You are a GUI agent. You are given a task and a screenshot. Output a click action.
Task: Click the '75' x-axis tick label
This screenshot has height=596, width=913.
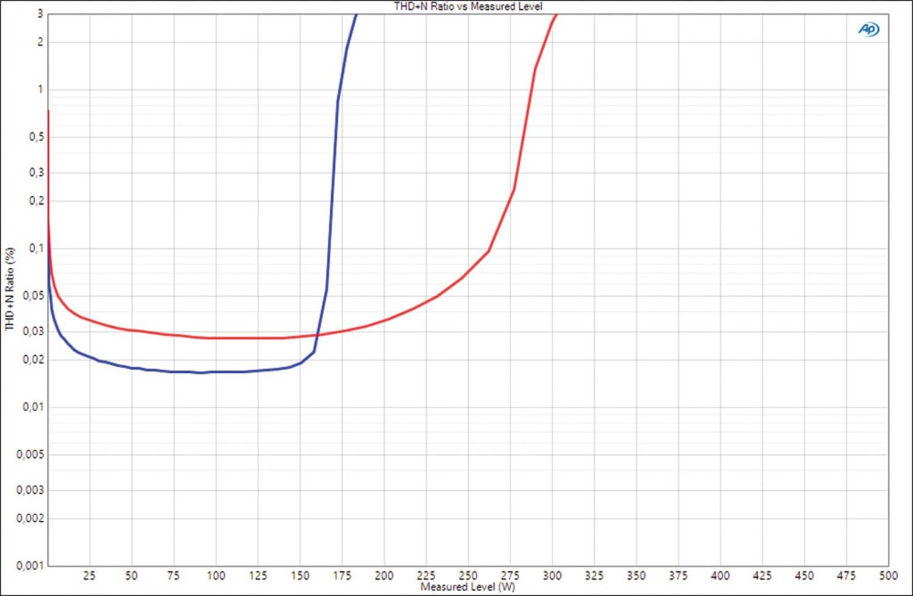point(173,575)
